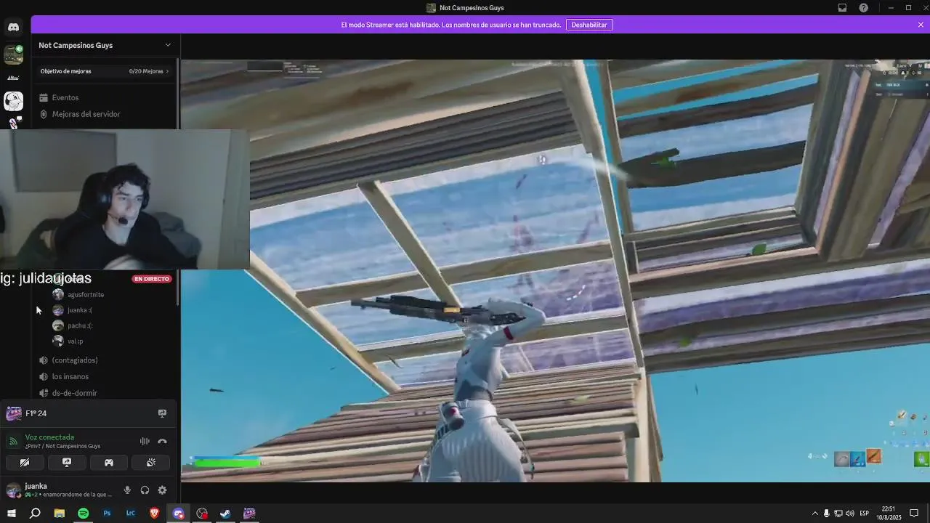The image size is (930, 523).
Task: Stream F1 24 using screen share icon
Action: [162, 413]
